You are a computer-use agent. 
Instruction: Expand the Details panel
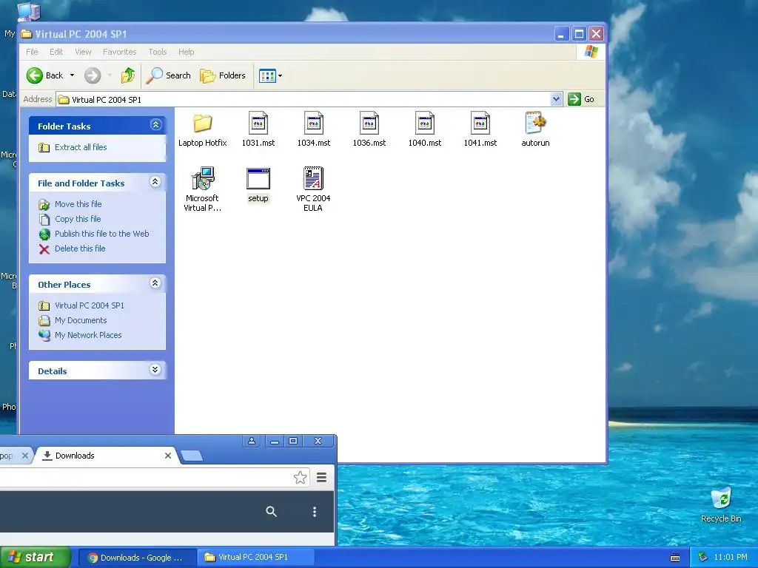click(155, 370)
